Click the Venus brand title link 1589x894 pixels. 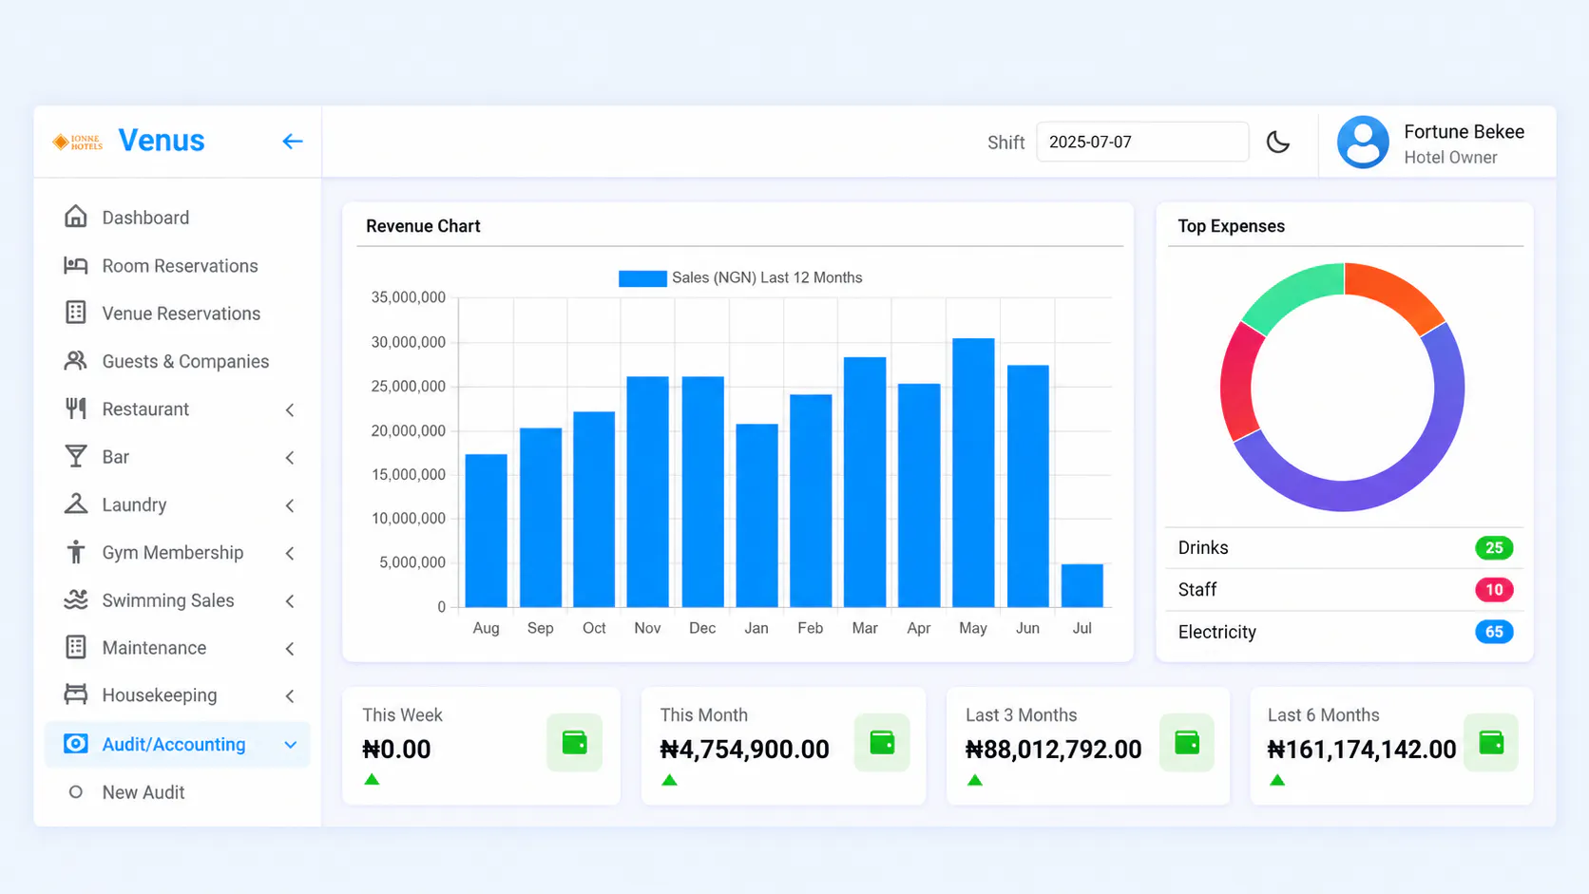162,141
